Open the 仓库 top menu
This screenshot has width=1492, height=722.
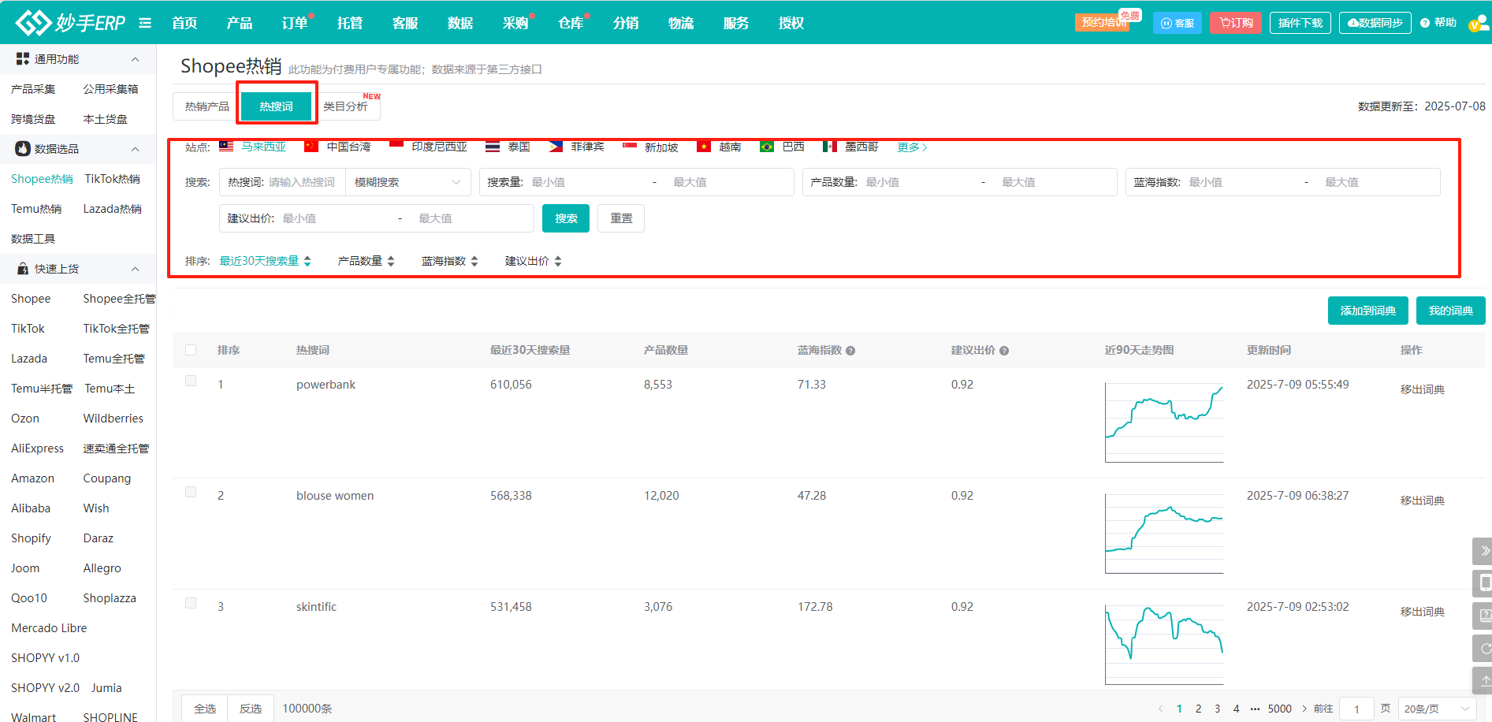click(571, 23)
